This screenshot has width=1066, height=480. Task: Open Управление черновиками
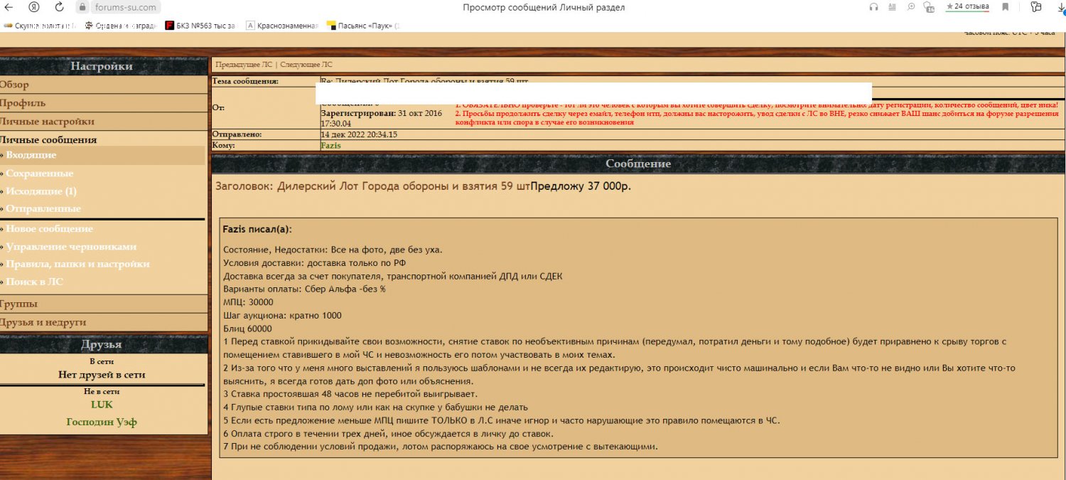[71, 247]
